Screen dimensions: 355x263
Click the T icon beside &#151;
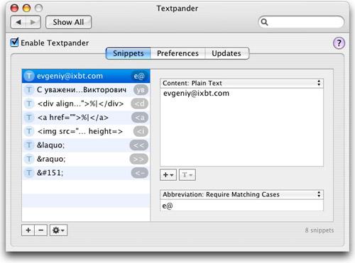tap(29, 173)
